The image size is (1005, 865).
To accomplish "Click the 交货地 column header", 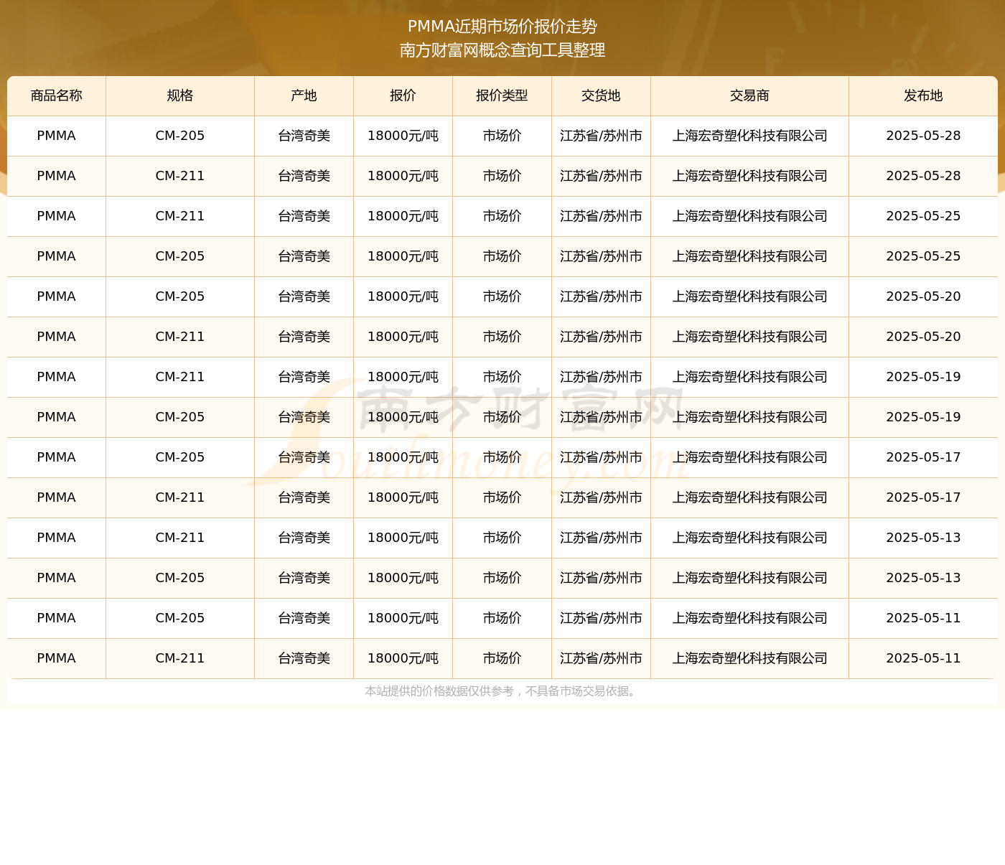I will (601, 95).
